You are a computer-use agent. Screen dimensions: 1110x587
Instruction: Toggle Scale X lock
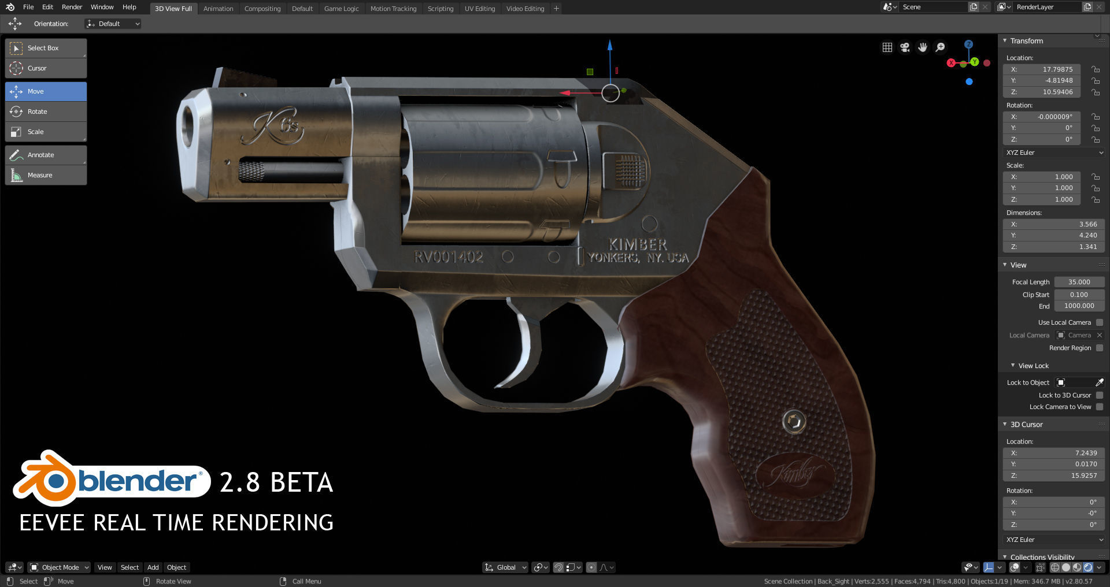point(1096,177)
